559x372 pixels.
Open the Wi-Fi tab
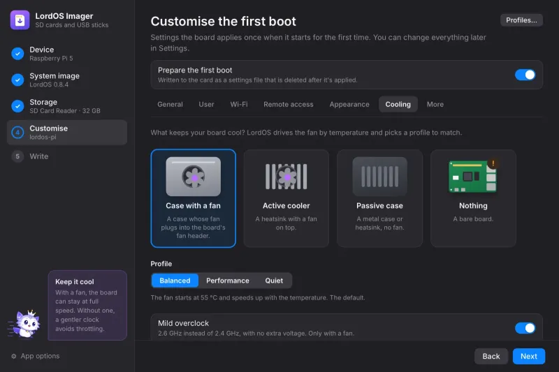coord(239,104)
